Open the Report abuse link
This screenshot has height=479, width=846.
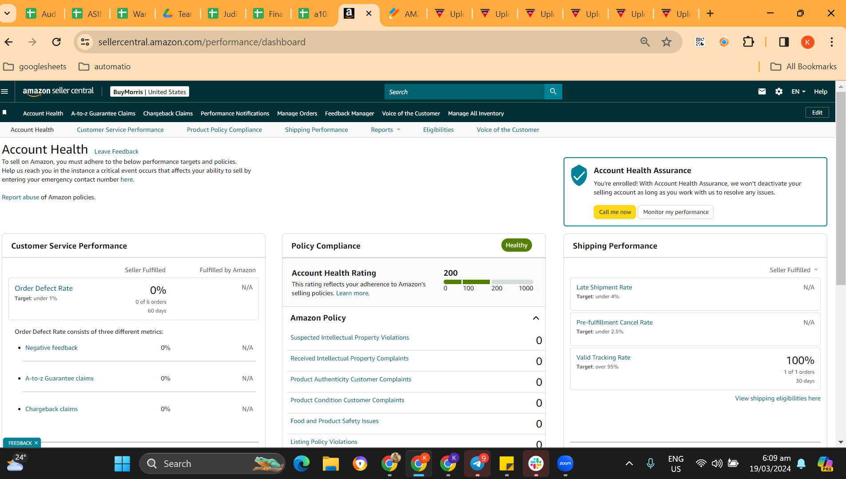click(x=20, y=197)
